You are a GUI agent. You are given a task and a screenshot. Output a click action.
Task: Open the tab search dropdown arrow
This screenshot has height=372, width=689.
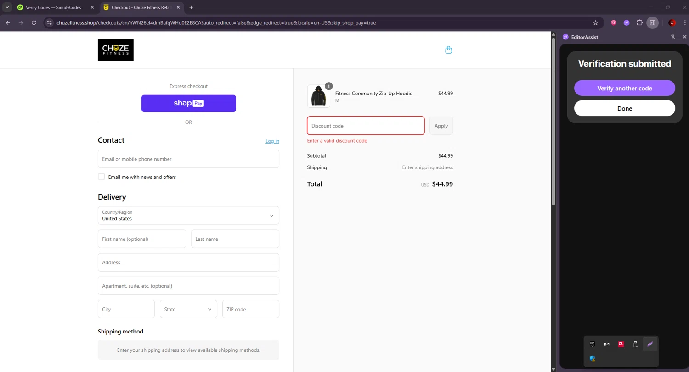pyautogui.click(x=7, y=7)
